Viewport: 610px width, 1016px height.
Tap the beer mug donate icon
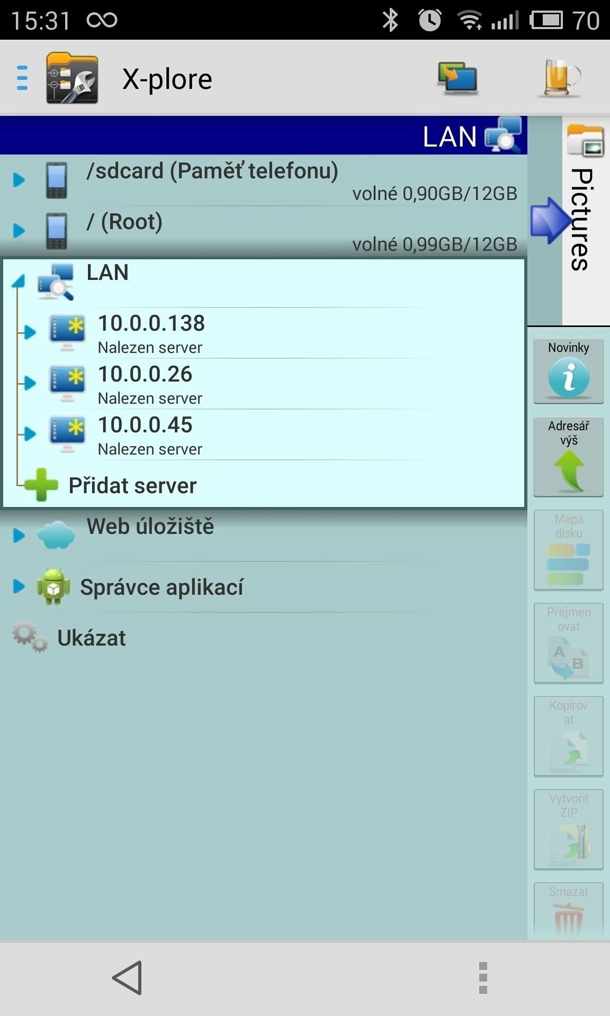pos(560,78)
